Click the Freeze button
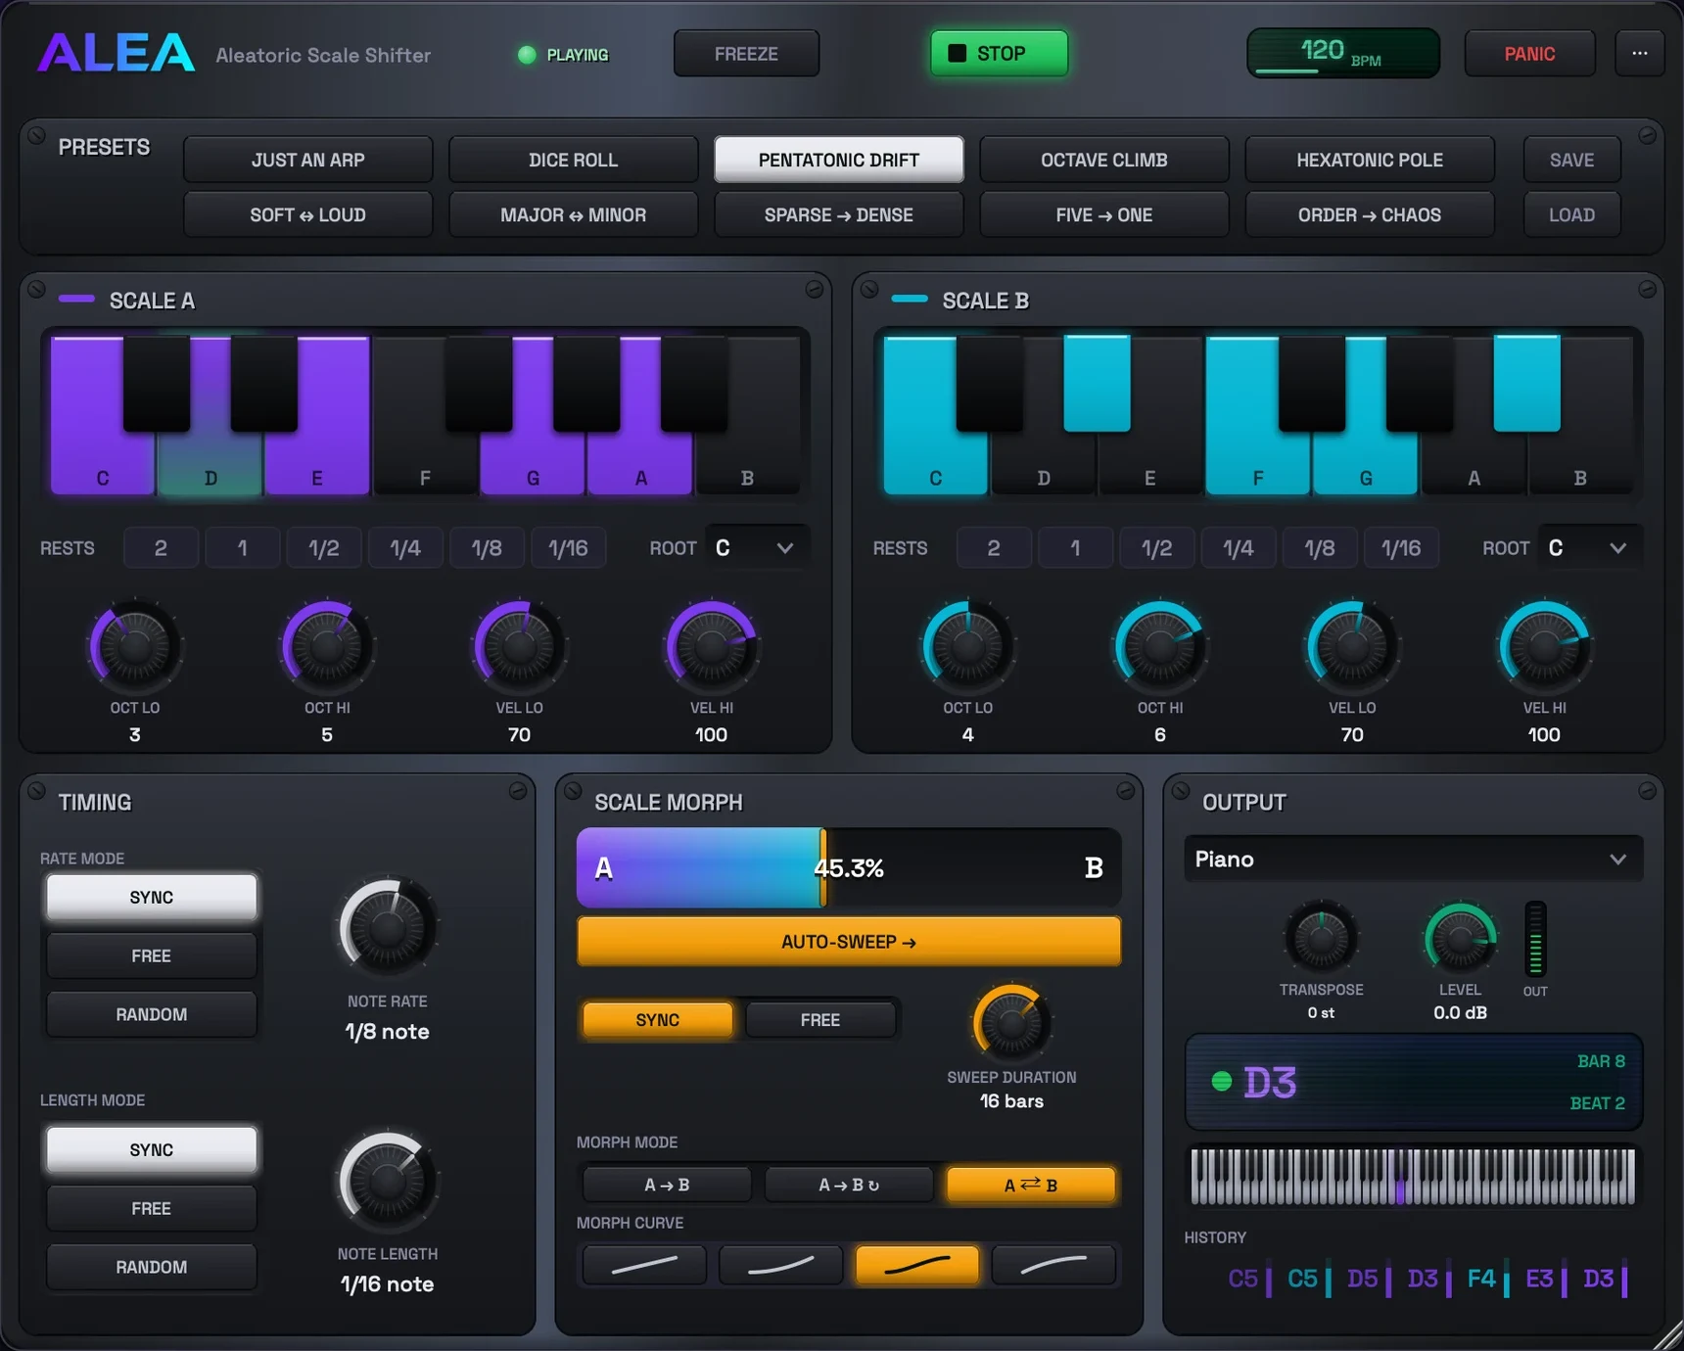The height and width of the screenshot is (1351, 1684). pyautogui.click(x=746, y=54)
